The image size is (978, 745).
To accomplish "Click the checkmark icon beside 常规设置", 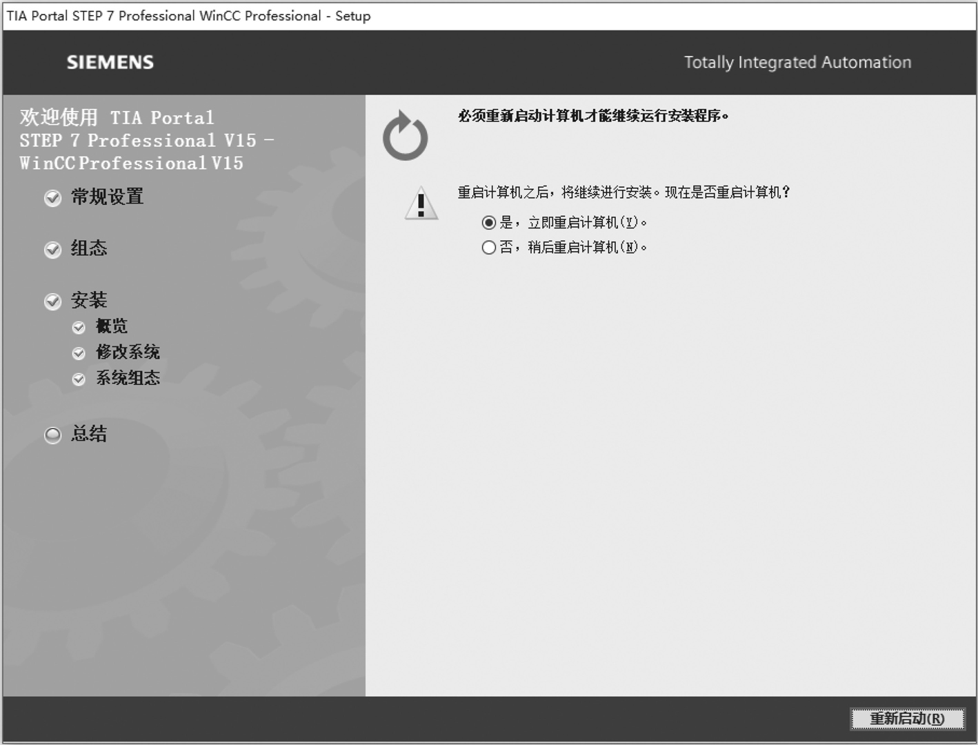I will (x=53, y=199).
